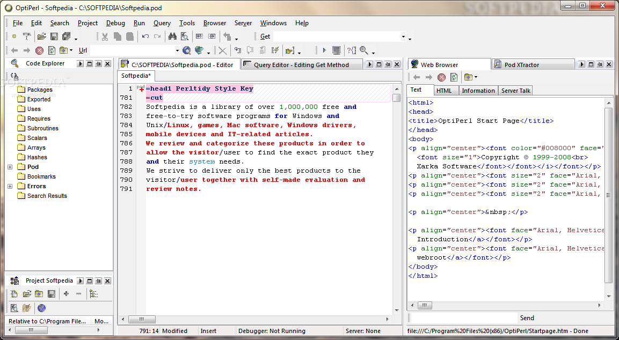Select the Server Talk tab
619x340 pixels.
click(515, 91)
